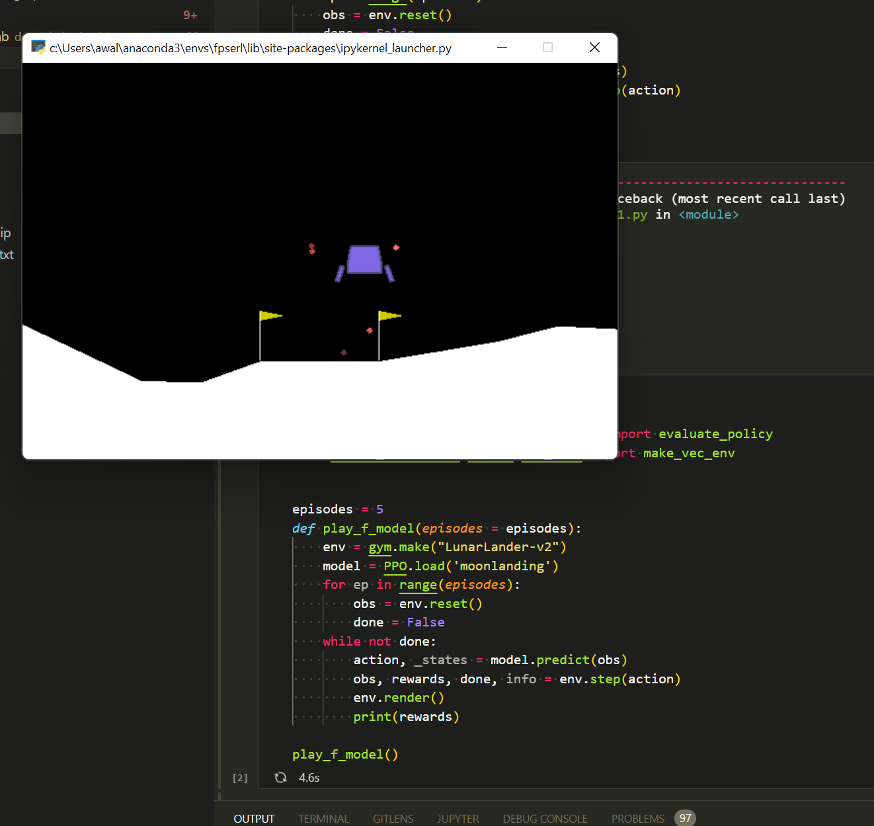874x826 pixels.
Task: Click the 97 badge on the PROBLEMS tab
Action: point(686,818)
